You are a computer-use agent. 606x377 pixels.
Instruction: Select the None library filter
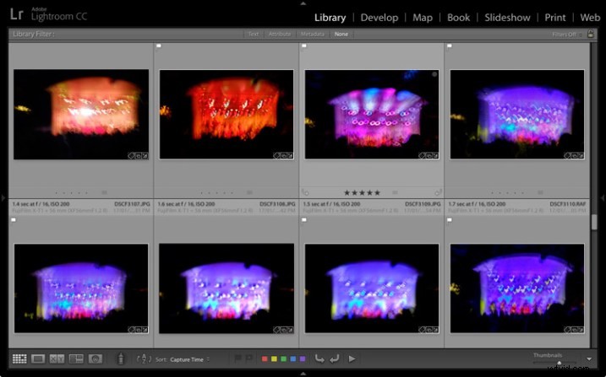click(341, 34)
